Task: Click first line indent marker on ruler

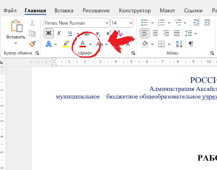Action: 54,59
